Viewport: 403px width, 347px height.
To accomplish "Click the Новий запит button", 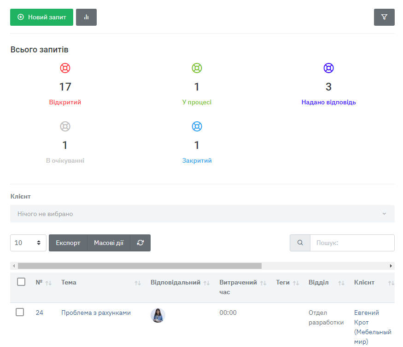I will click(x=41, y=17).
